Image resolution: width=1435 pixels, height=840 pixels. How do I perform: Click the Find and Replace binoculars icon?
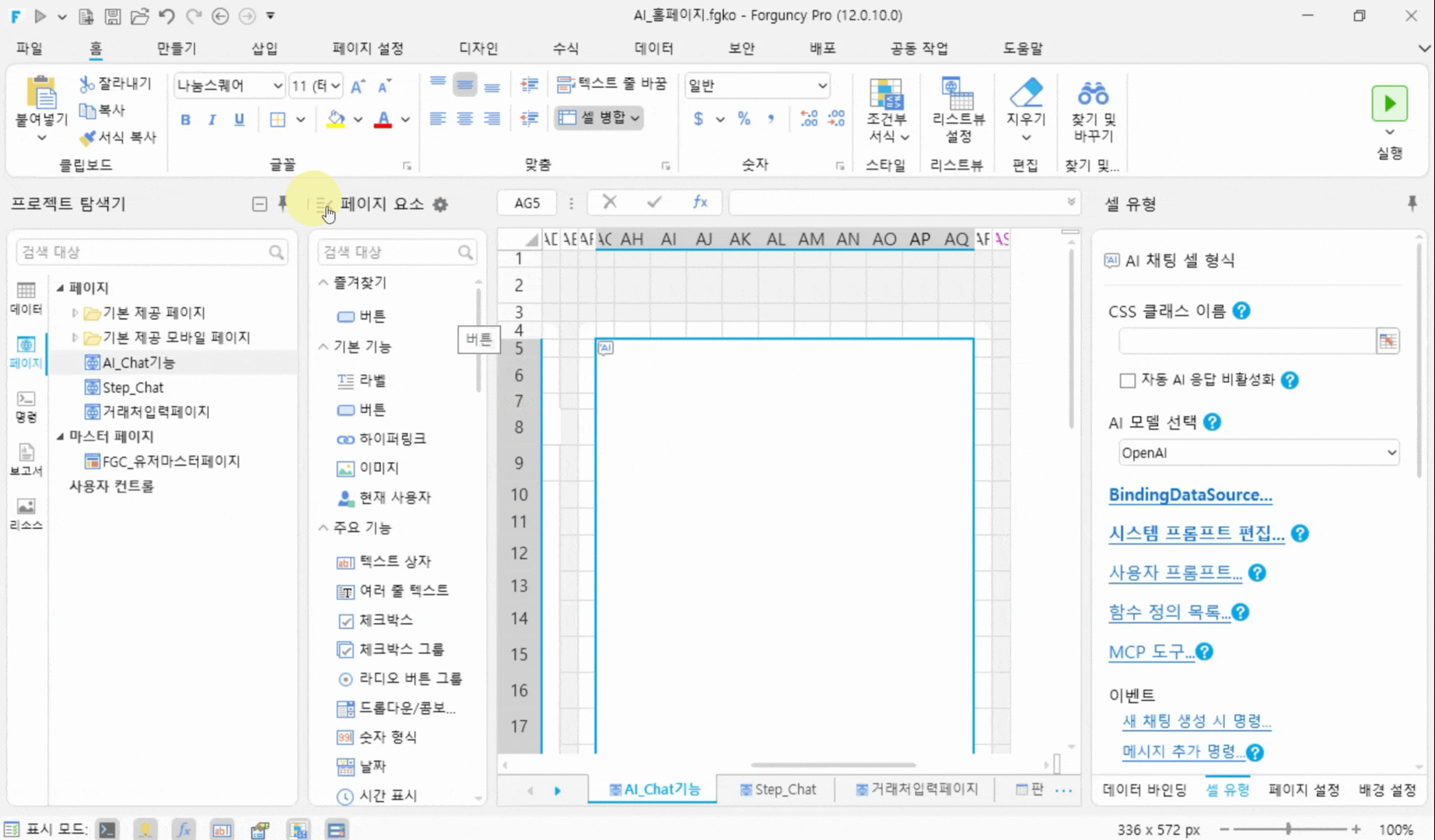click(x=1093, y=94)
